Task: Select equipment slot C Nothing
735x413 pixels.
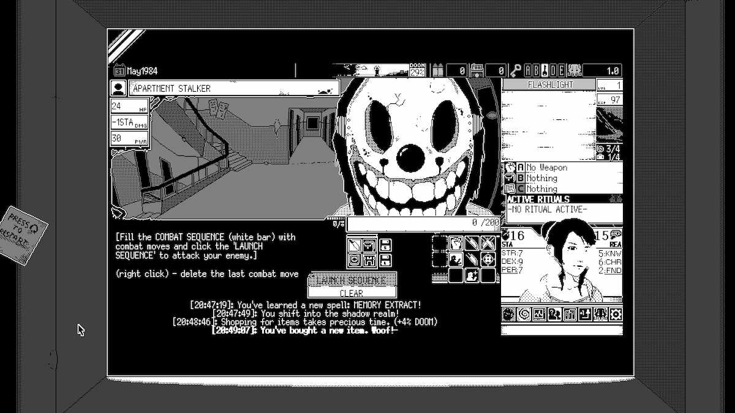Action: (x=541, y=189)
